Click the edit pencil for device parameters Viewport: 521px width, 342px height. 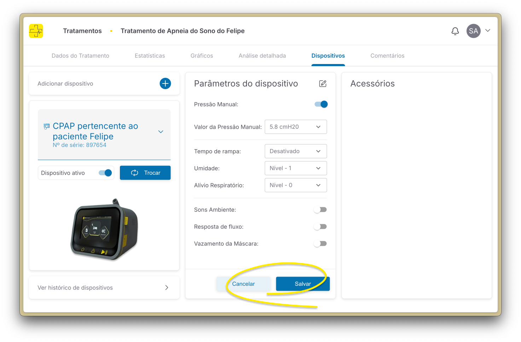pos(322,83)
